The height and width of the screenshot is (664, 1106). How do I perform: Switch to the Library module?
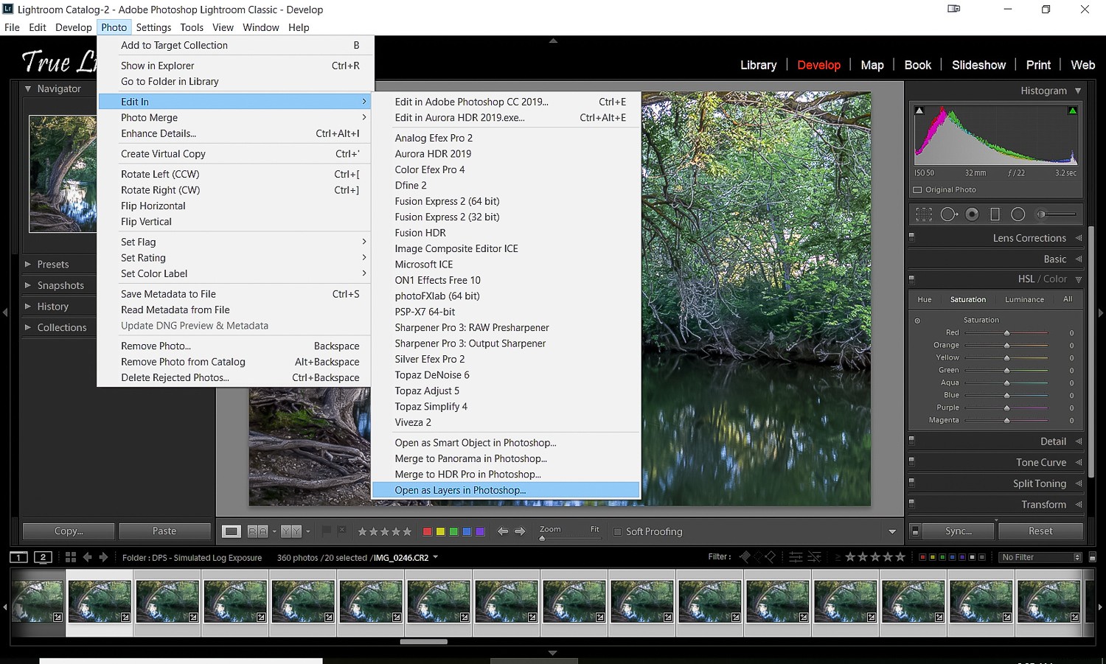[758, 65]
